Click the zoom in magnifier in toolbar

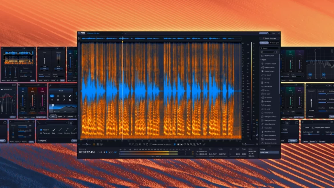130,144
